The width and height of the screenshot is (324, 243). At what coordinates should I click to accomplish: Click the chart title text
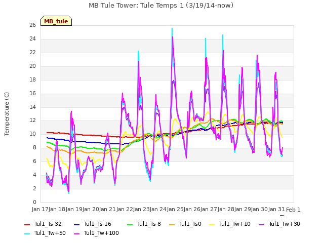pyautogui.click(x=161, y=6)
